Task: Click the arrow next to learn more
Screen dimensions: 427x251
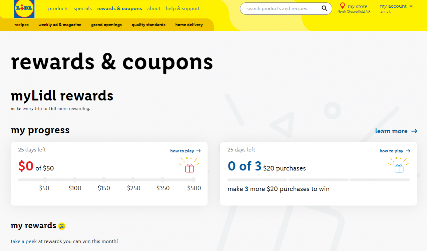Action: (x=414, y=131)
